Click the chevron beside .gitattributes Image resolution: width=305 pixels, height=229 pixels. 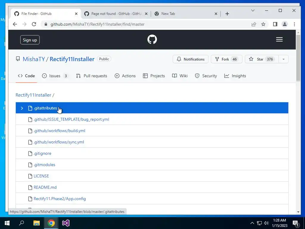(x=22, y=108)
